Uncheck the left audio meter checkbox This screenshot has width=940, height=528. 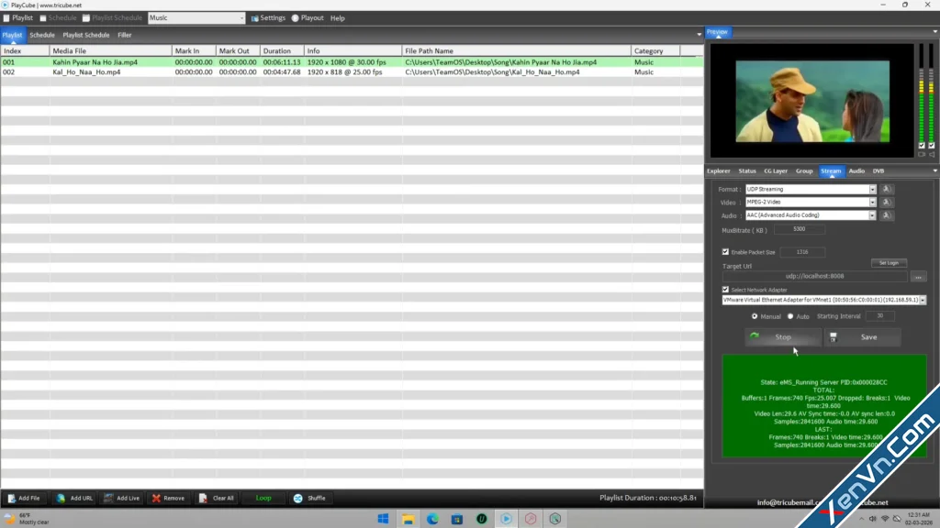click(x=922, y=146)
